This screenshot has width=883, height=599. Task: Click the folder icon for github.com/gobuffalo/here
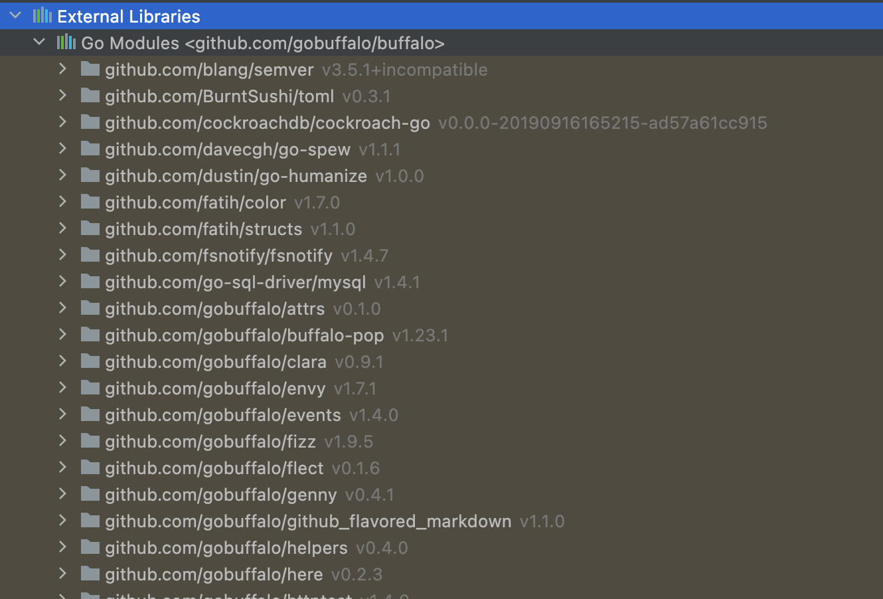(90, 574)
